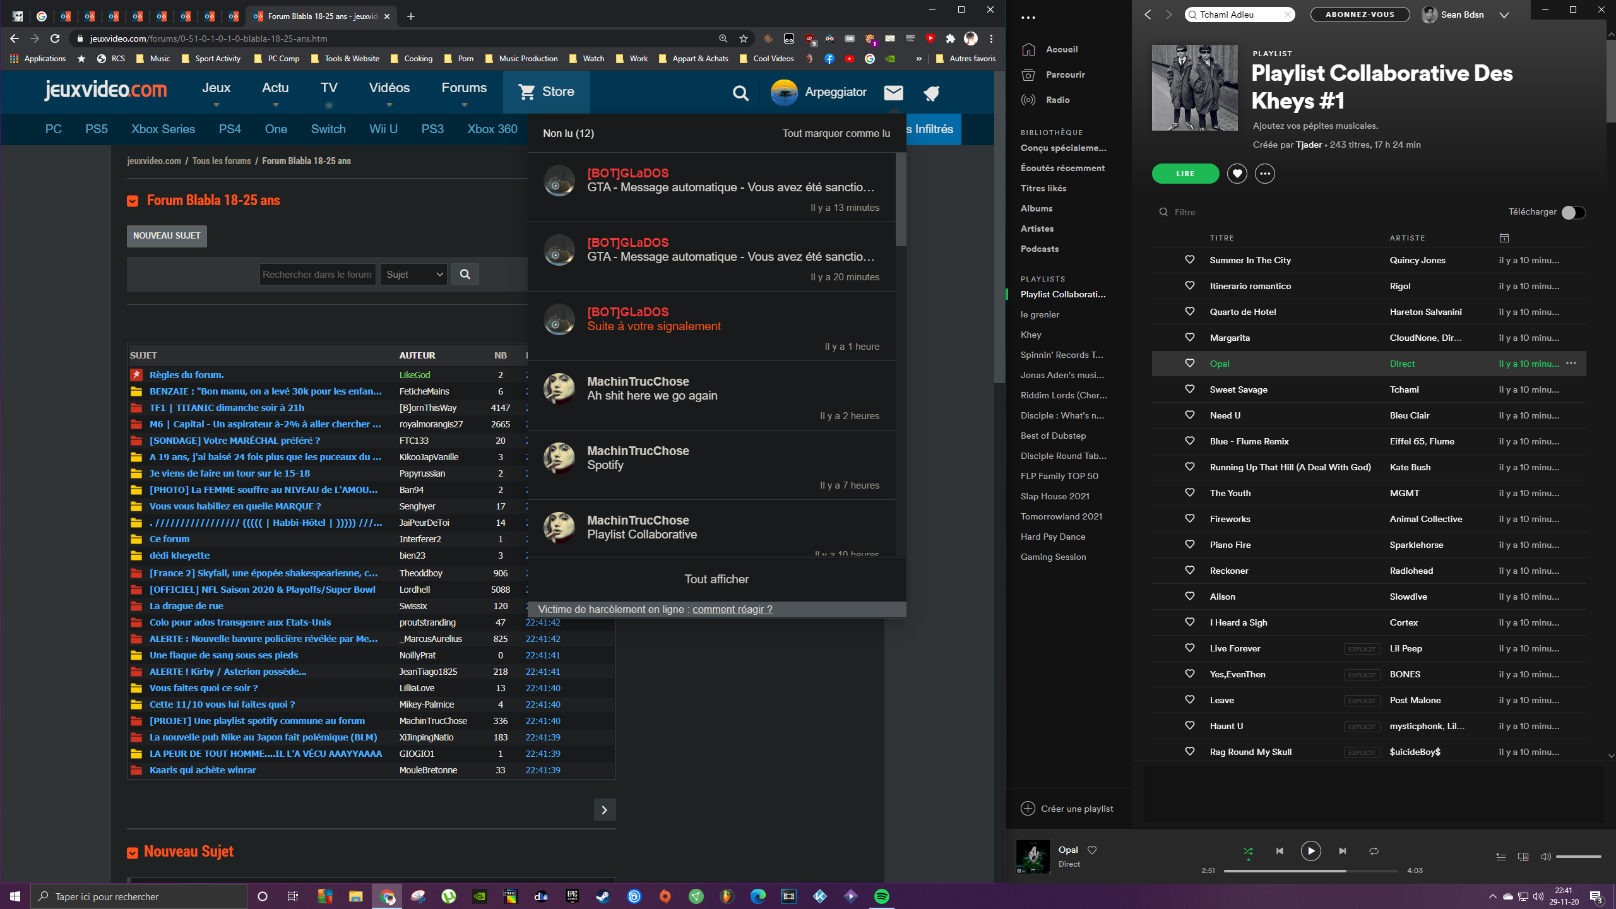
Task: Expand the Sean Bdsn account menu arrow
Action: tap(1504, 15)
